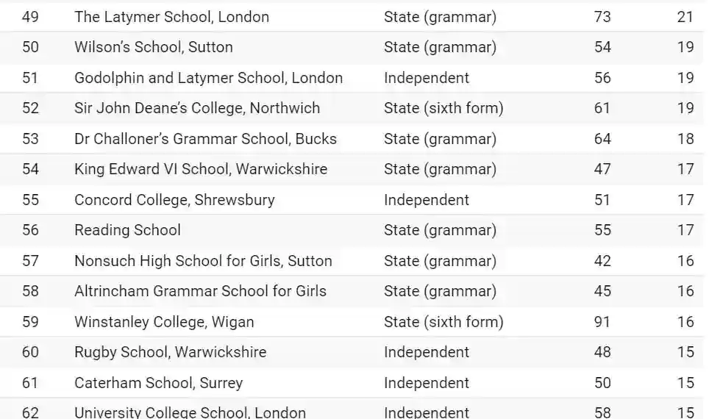712x419 pixels.
Task: Select University College School, London
Action: (190, 412)
